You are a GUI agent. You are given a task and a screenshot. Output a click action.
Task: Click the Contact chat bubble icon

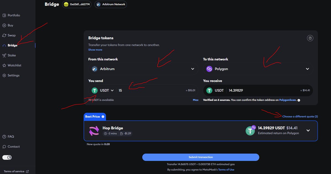click(x=4, y=146)
